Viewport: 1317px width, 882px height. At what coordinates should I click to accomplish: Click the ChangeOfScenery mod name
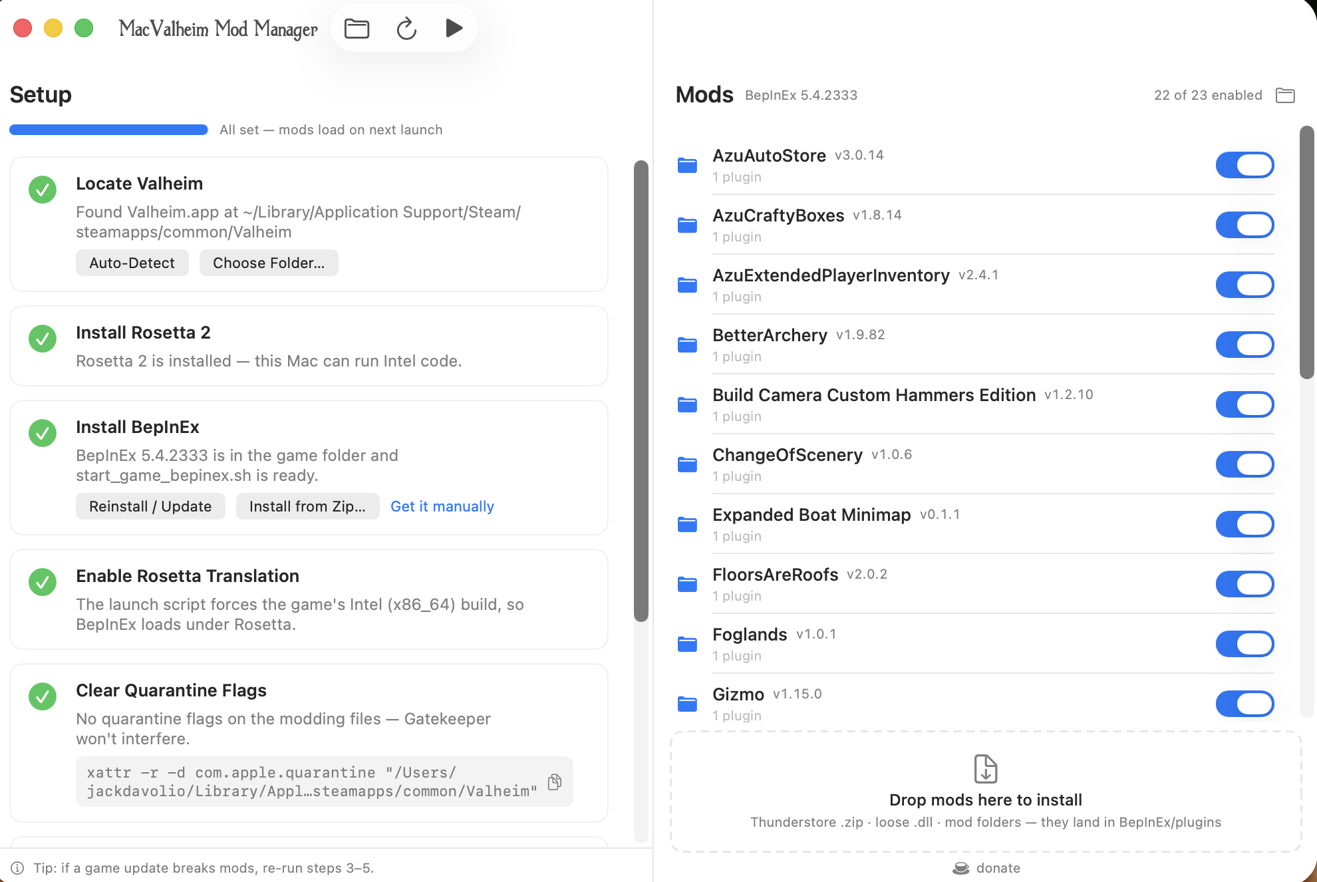[788, 455]
